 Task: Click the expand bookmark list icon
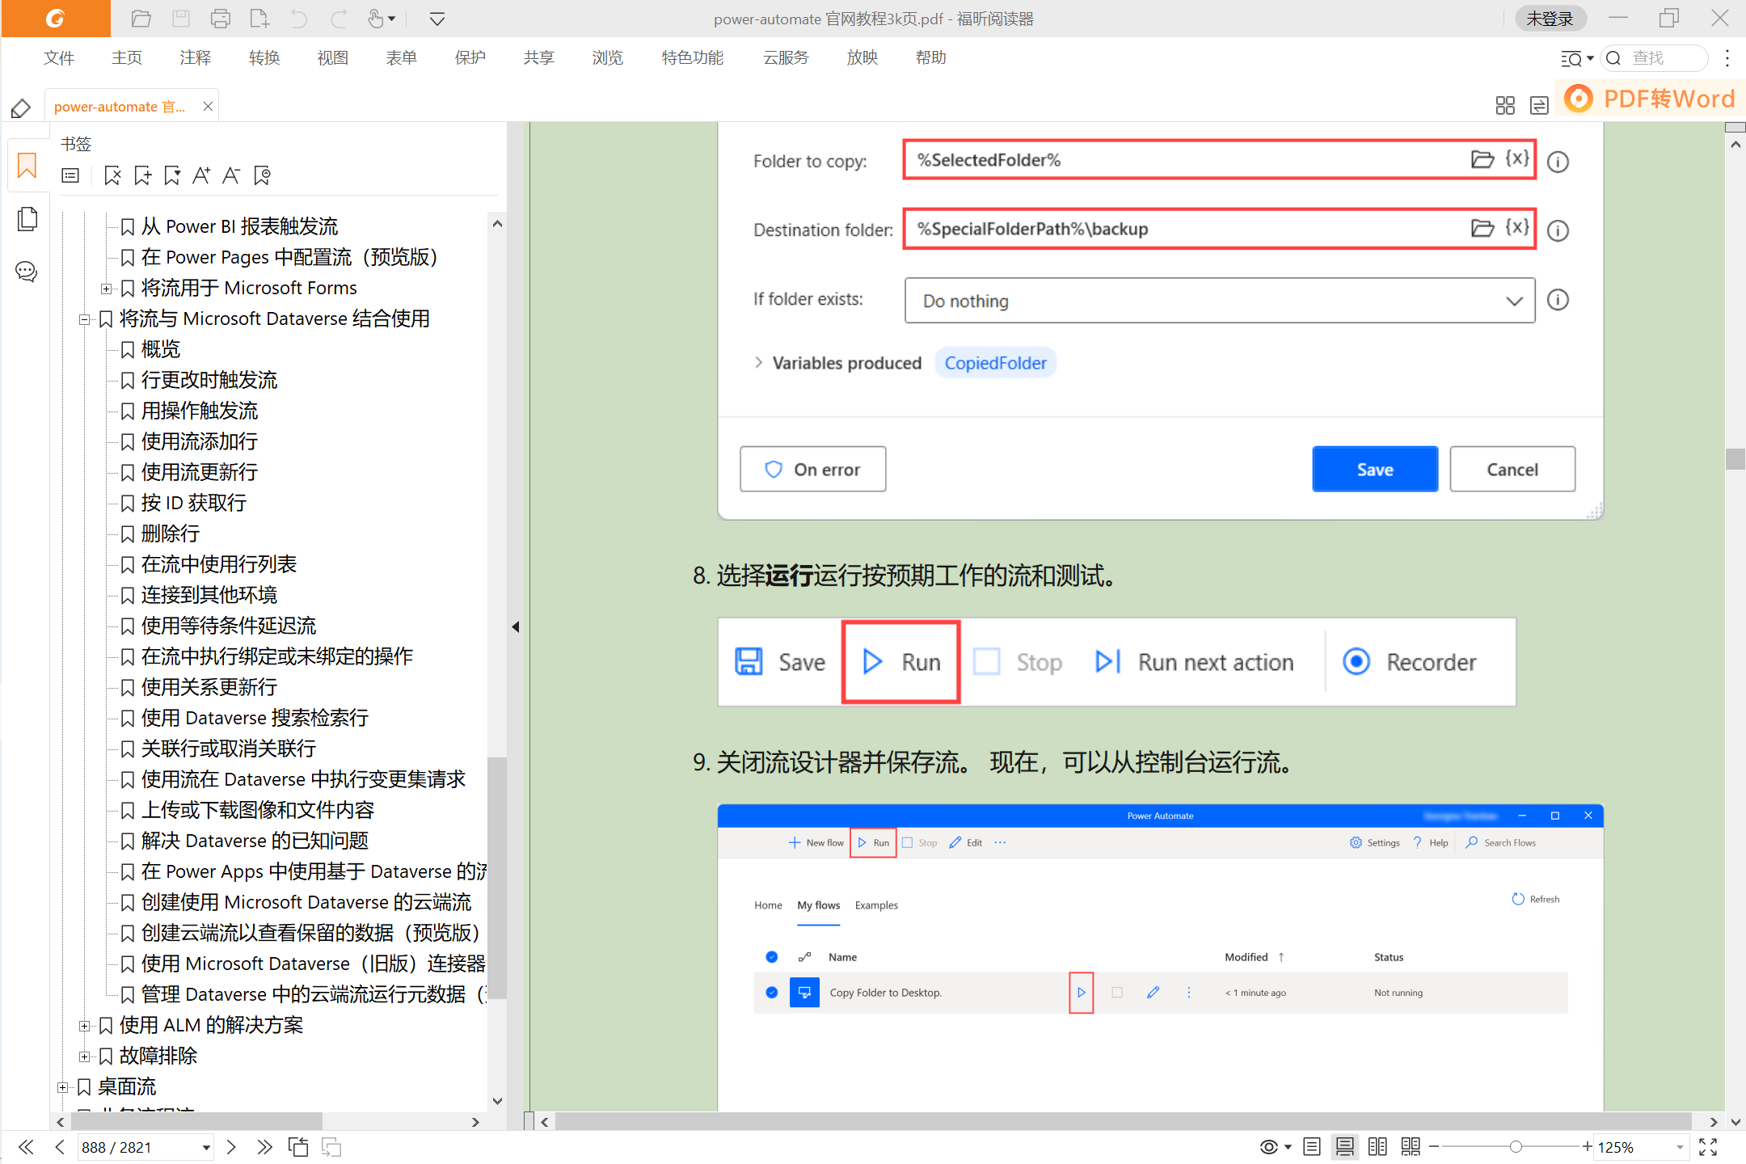[x=70, y=175]
